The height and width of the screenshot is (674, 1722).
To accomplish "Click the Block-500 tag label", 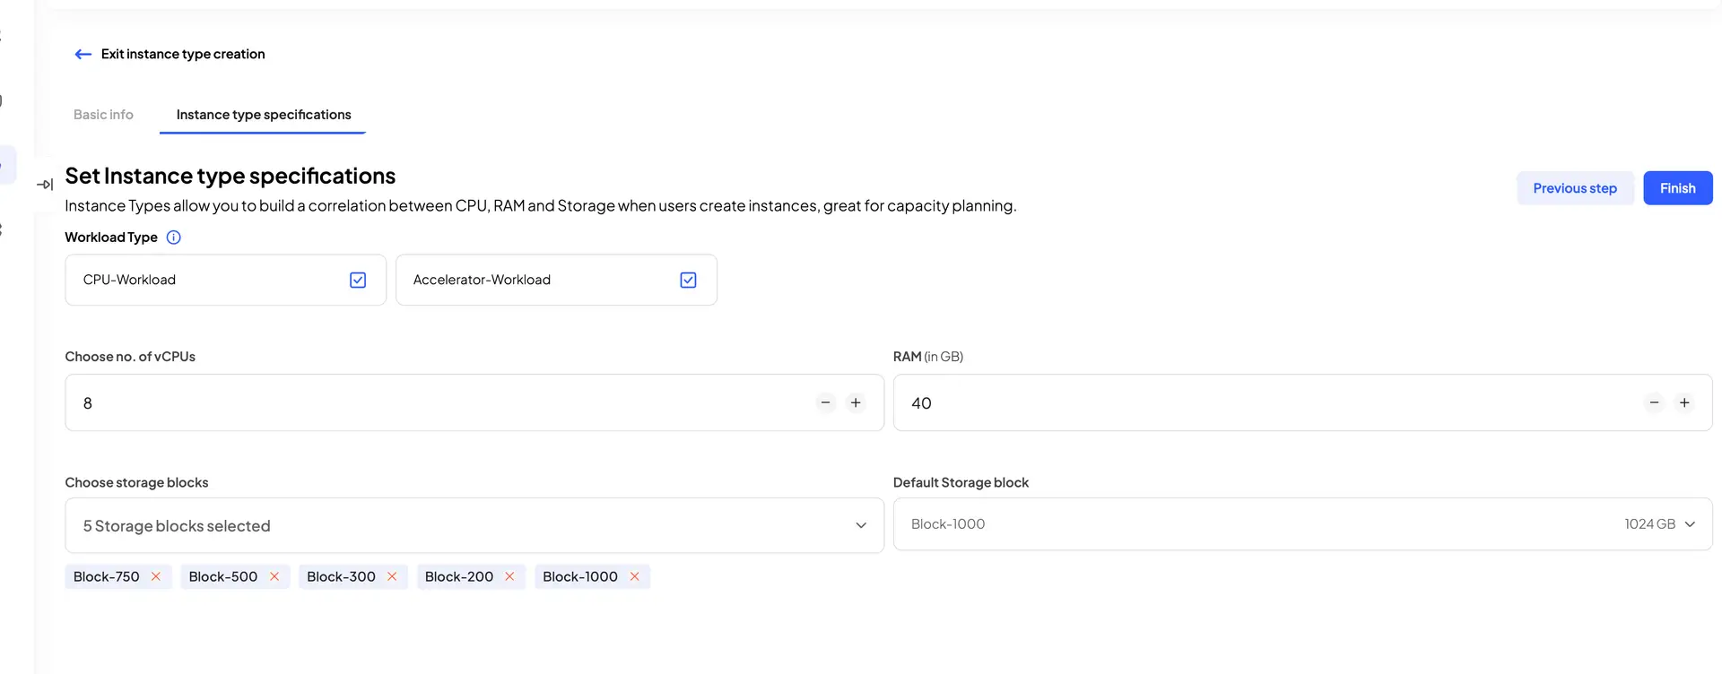I will click(223, 576).
